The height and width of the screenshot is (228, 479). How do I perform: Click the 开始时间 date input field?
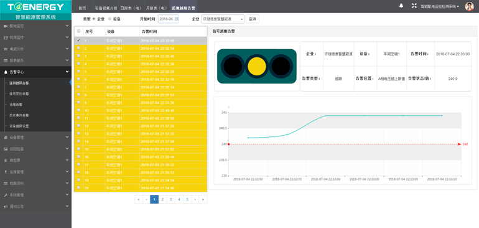pyautogui.click(x=169, y=19)
